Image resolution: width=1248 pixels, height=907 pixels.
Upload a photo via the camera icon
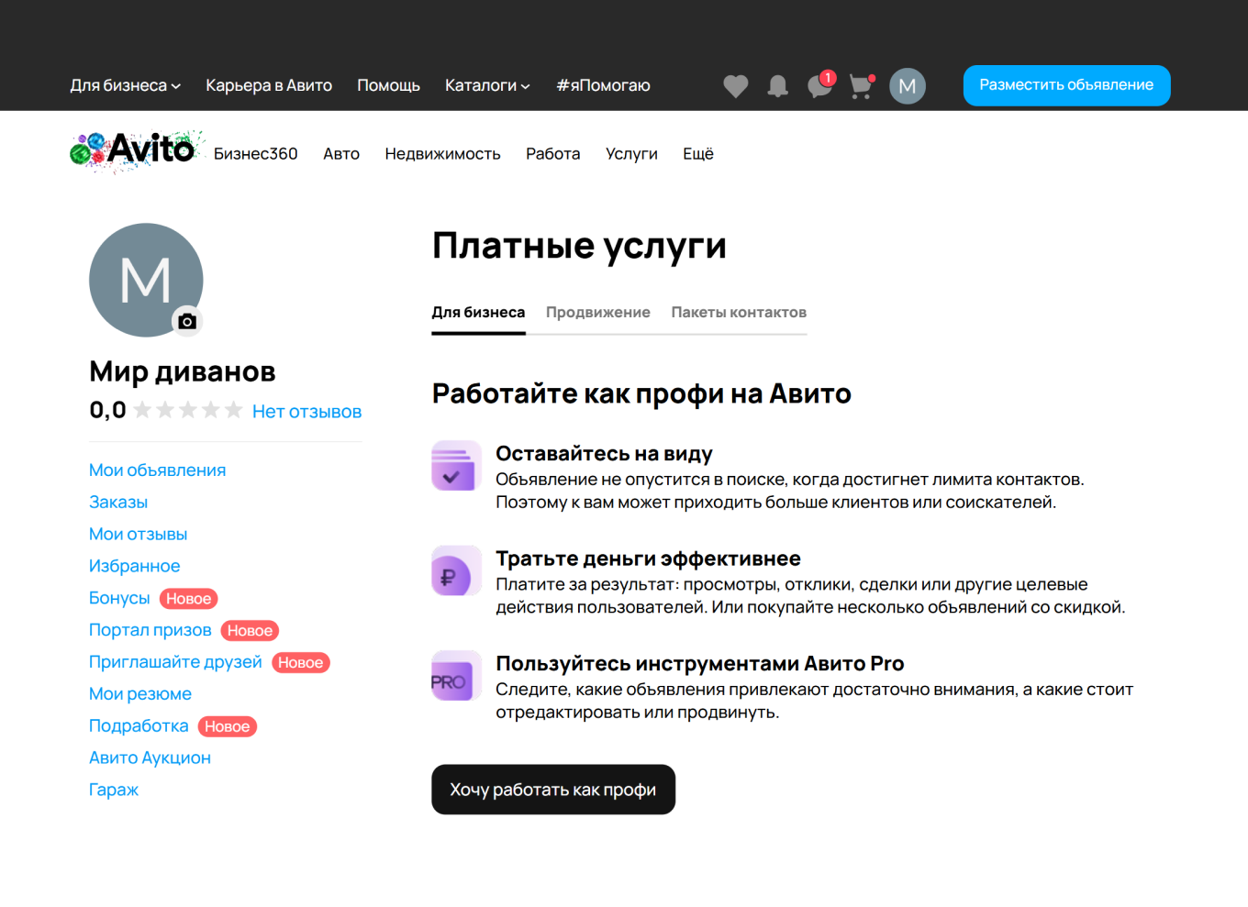(x=186, y=322)
